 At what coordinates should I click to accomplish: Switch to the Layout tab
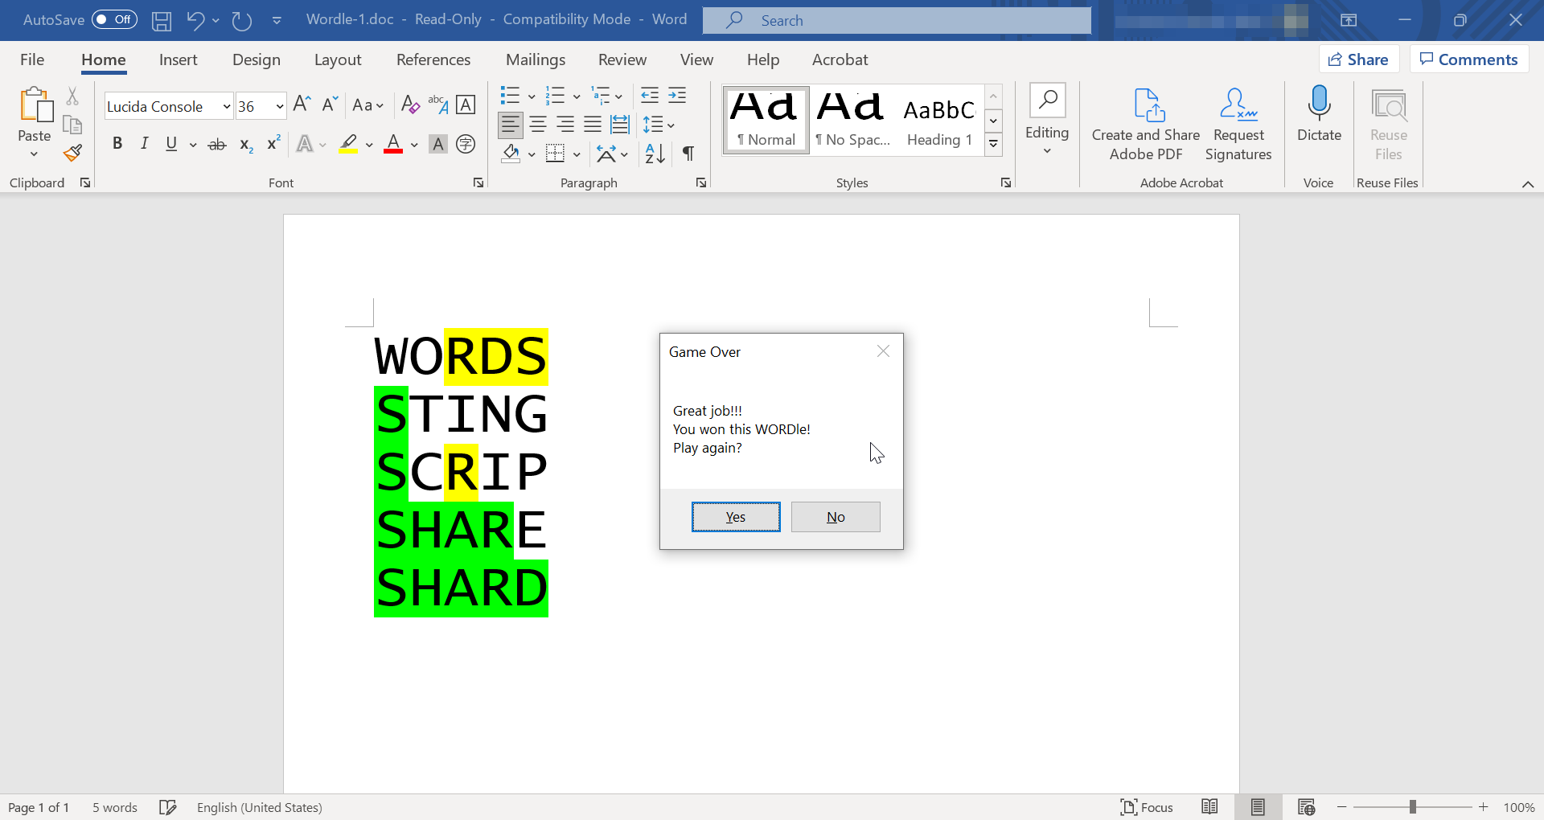pyautogui.click(x=338, y=59)
